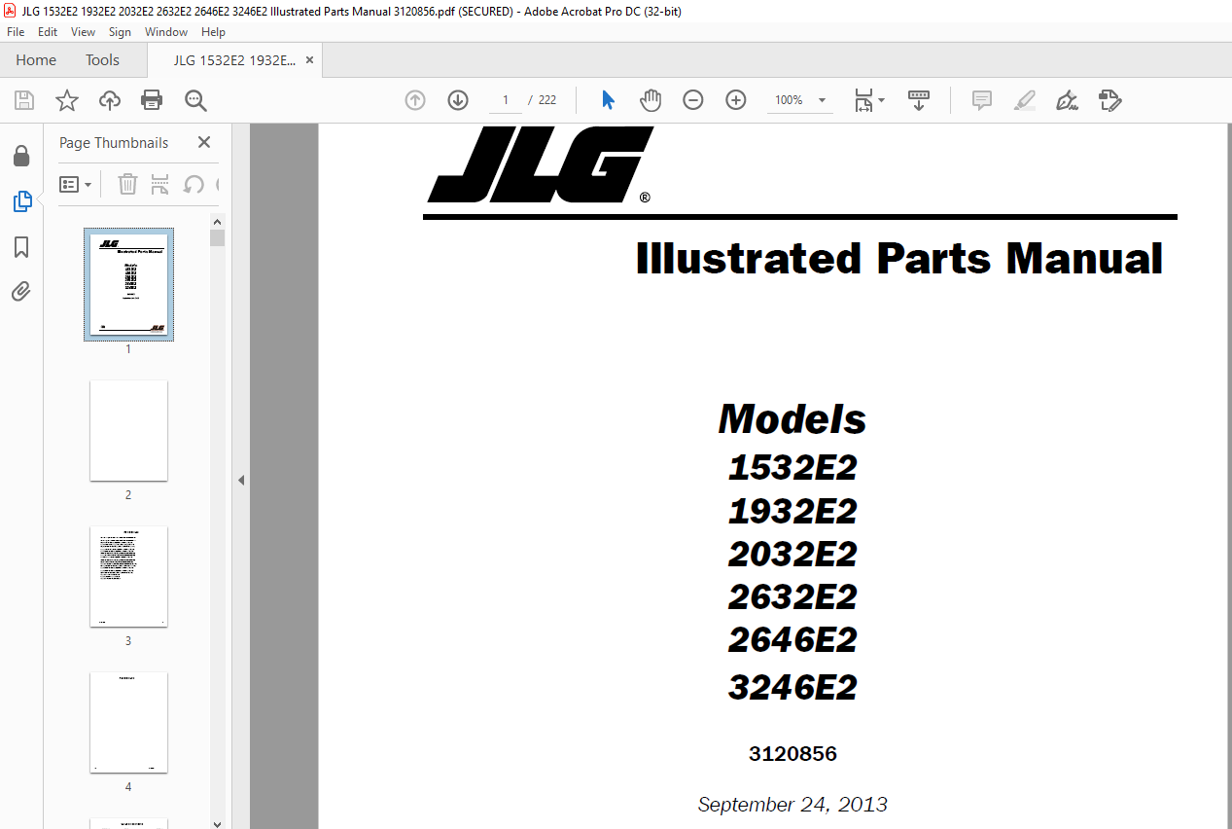Select the JLG 1532E2 document tab
This screenshot has height=829, width=1232.
coord(234,60)
